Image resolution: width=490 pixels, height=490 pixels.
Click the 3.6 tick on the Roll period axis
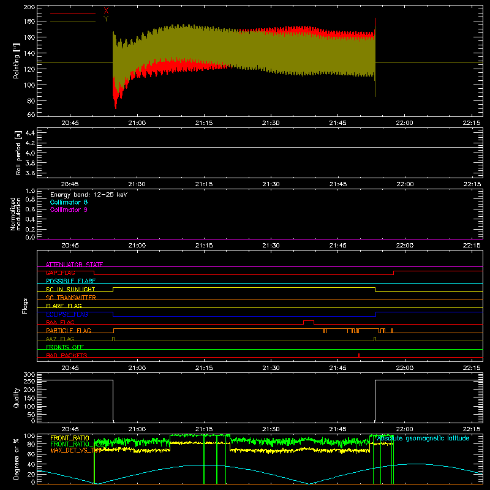(x=30, y=173)
